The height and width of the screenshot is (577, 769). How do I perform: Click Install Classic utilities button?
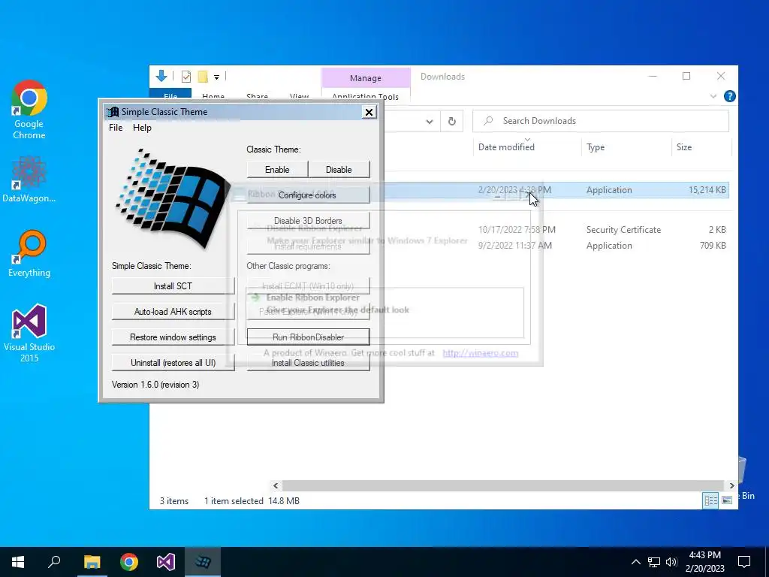308,363
